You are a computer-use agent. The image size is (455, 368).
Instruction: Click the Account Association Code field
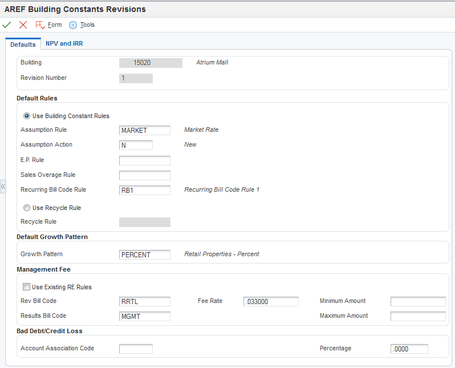tap(136, 349)
